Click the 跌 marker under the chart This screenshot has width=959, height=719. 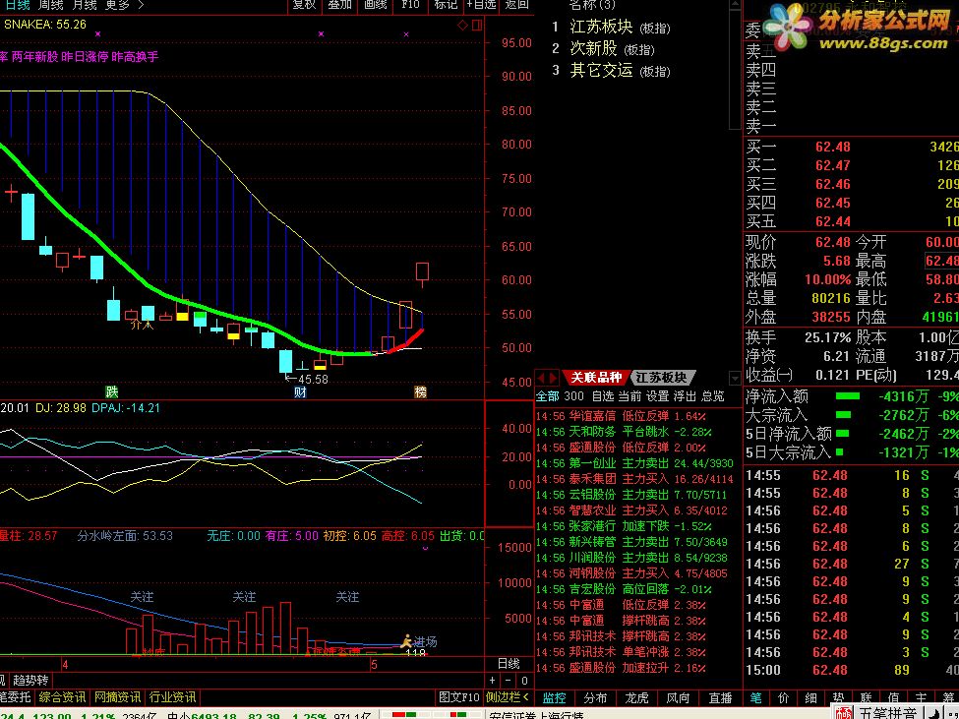pyautogui.click(x=111, y=391)
